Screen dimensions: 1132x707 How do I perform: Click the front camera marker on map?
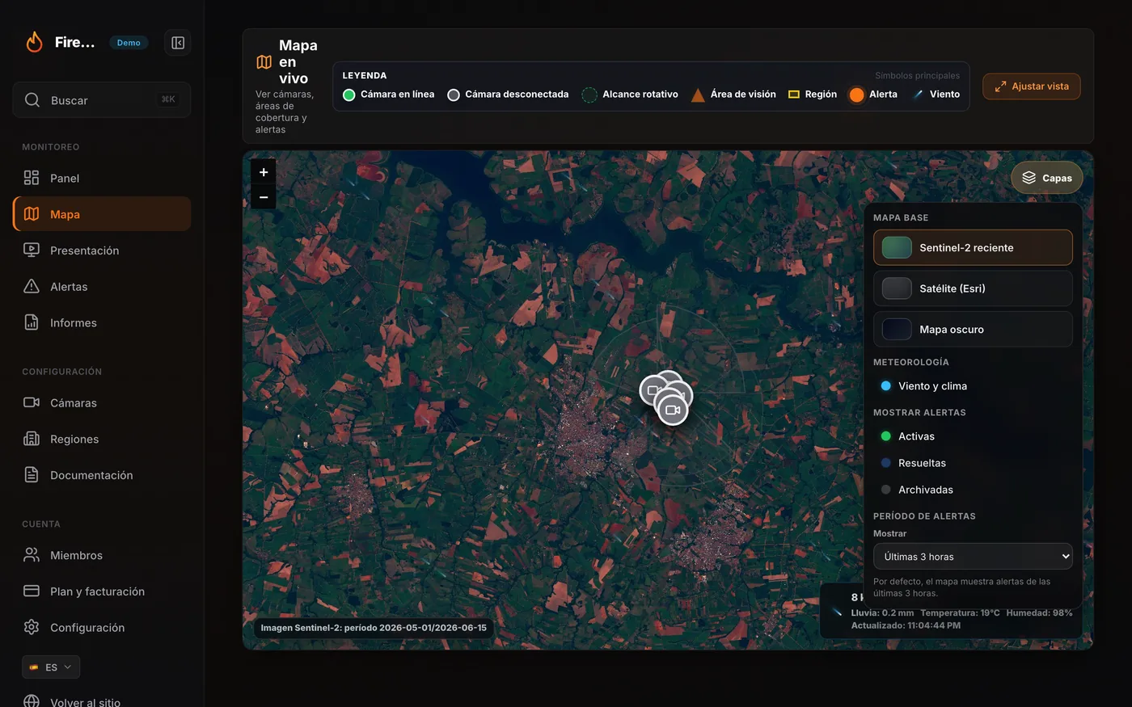(x=672, y=410)
